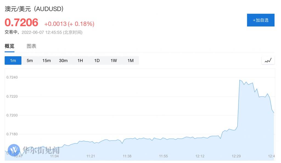Click the 11:38 time axis label
Viewport: 281px width, 163px height.
tap(127, 156)
